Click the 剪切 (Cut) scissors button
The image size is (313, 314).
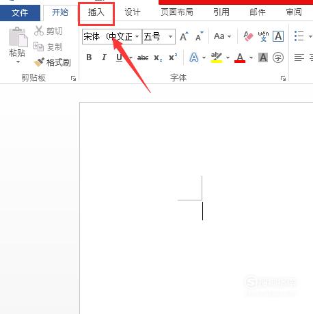pos(49,31)
